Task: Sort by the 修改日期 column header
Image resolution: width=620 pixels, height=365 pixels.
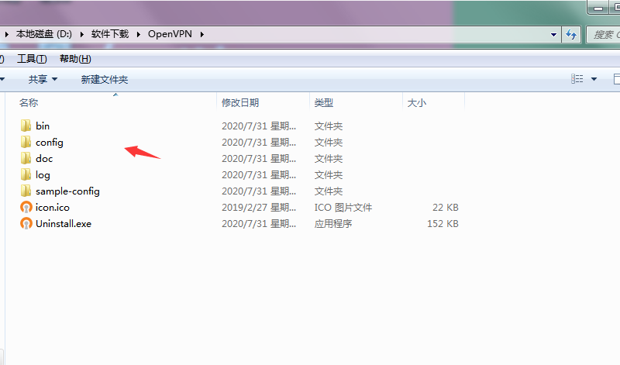Action: coord(240,102)
